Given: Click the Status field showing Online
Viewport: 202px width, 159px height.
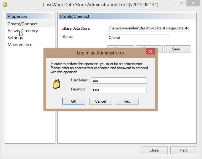Looking at the screenshot, I should point(138,38).
